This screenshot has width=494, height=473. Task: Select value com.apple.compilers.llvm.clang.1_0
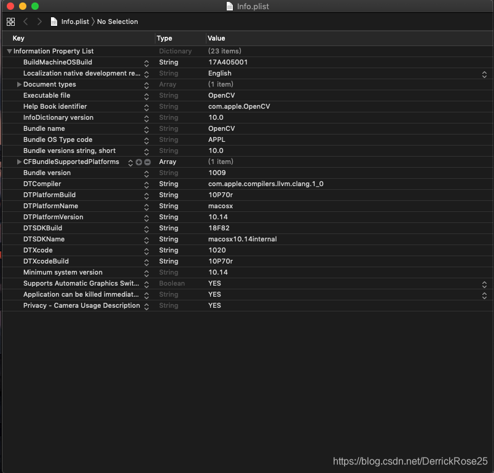click(x=265, y=184)
